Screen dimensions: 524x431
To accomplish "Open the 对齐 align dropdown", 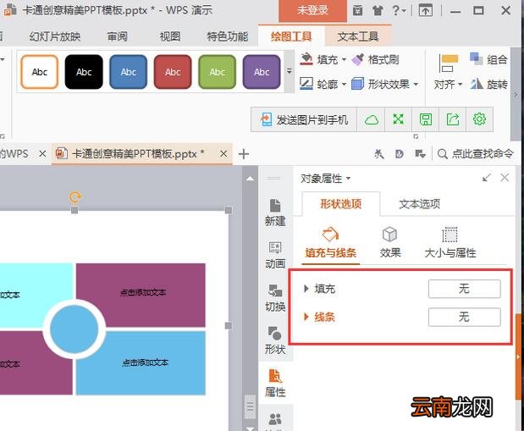I will point(448,85).
